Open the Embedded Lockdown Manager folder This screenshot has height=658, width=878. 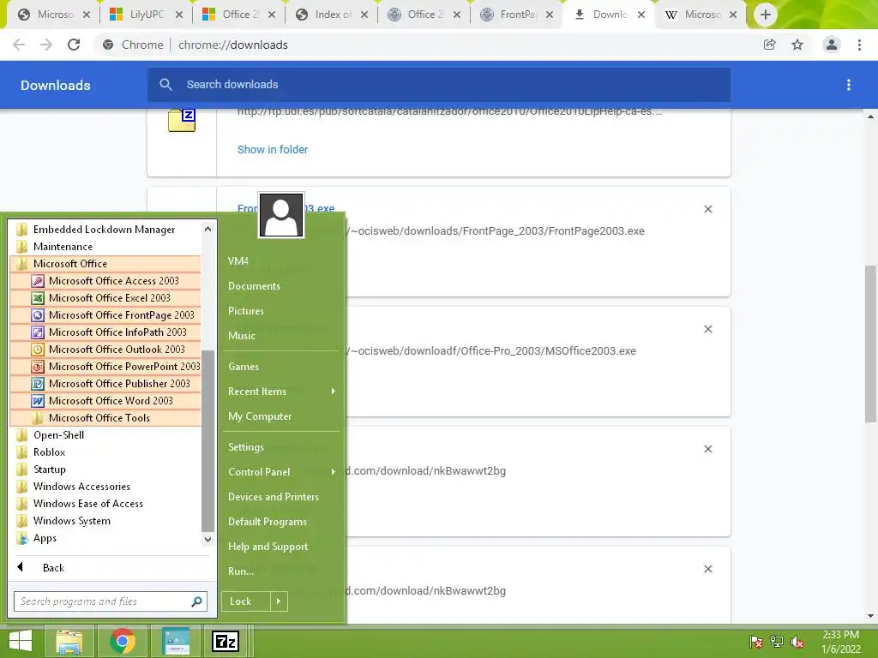(x=105, y=230)
